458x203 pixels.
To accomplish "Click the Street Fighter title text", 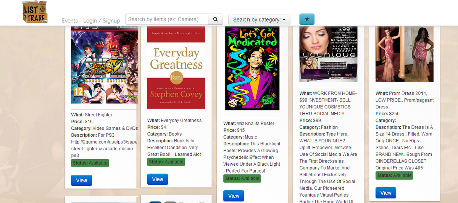I will (x=98, y=115).
